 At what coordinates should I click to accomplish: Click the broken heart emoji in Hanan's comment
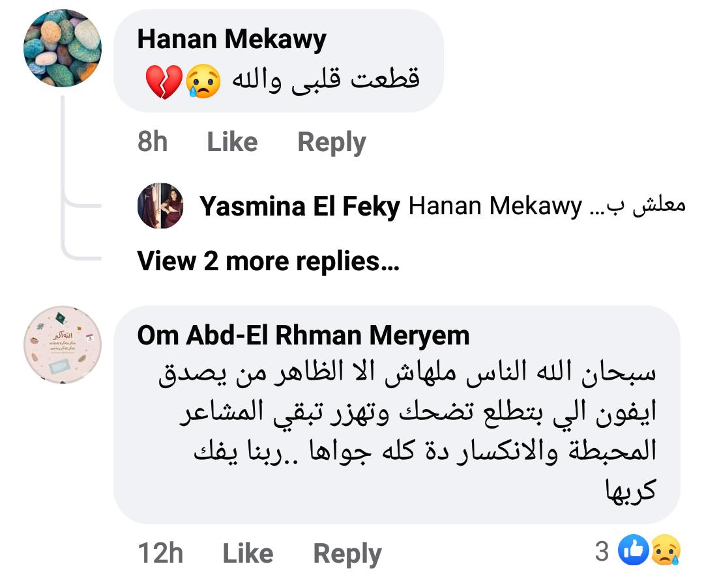pos(164,82)
